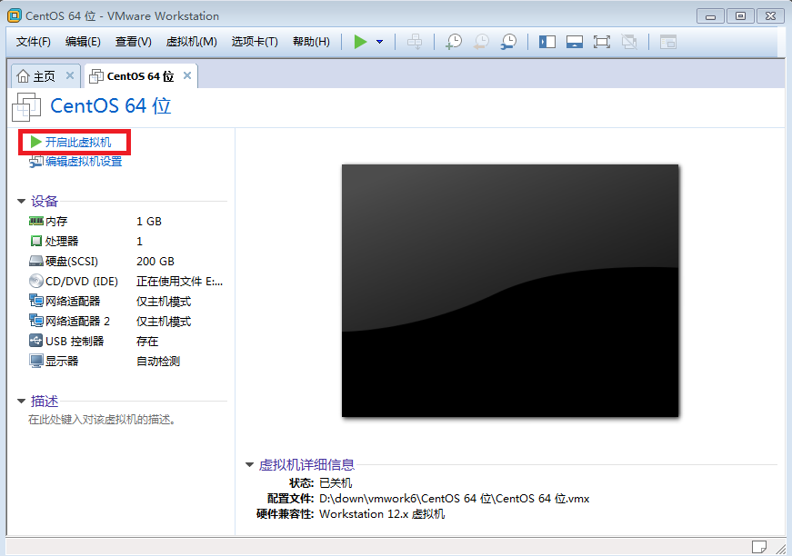Click the 存在 USB controller value
792x556 pixels.
pyautogui.click(x=147, y=342)
